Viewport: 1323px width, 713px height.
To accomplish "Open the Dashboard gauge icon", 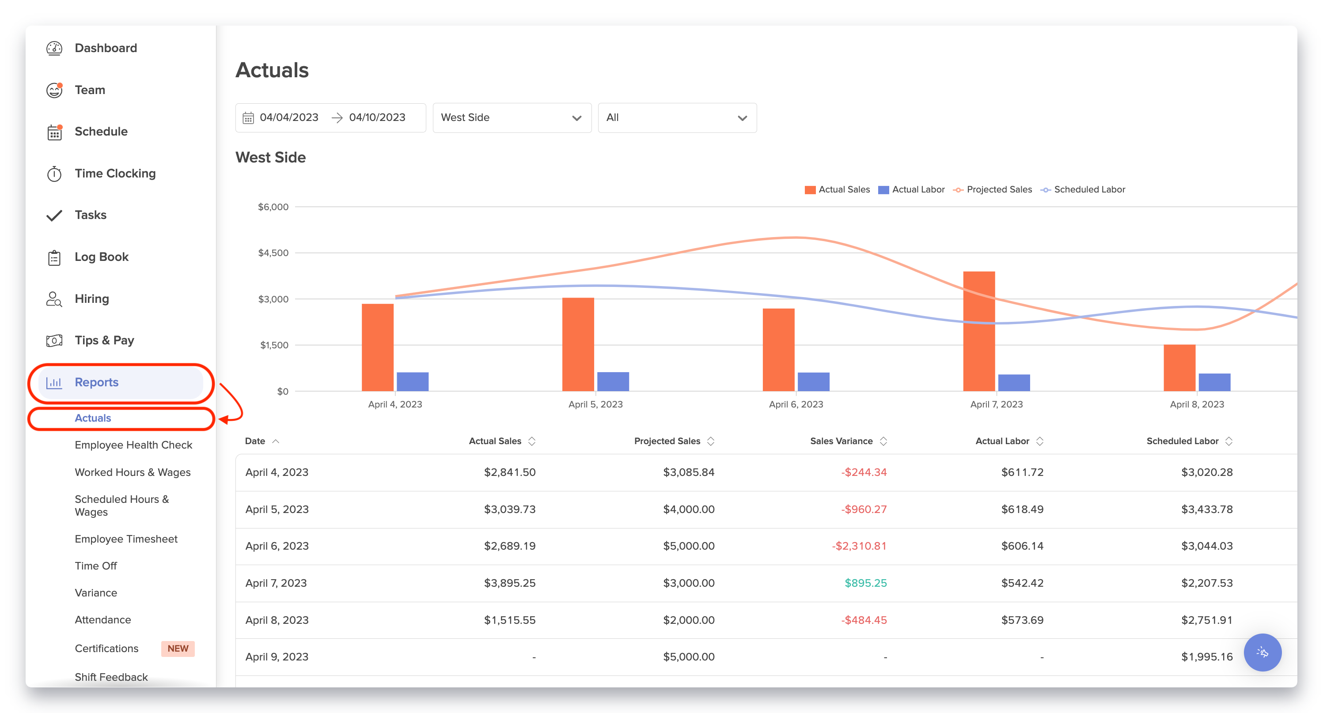I will (x=54, y=48).
